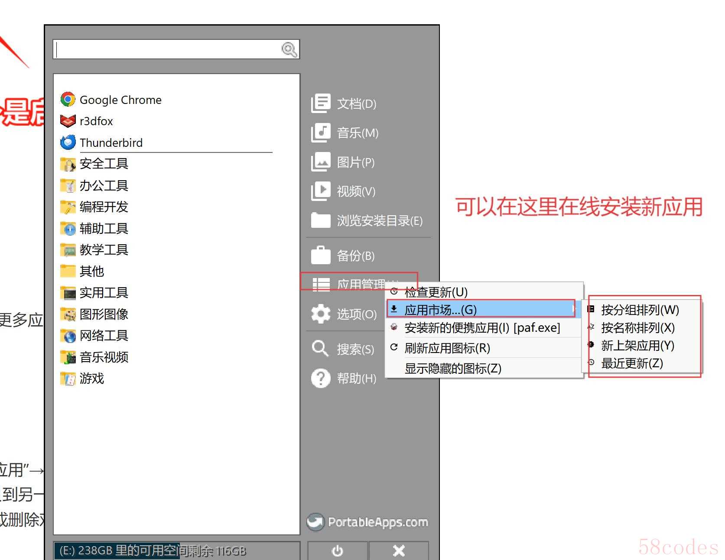Click the music note icon beside 音乐(M)
The height and width of the screenshot is (560, 725).
pos(321,133)
